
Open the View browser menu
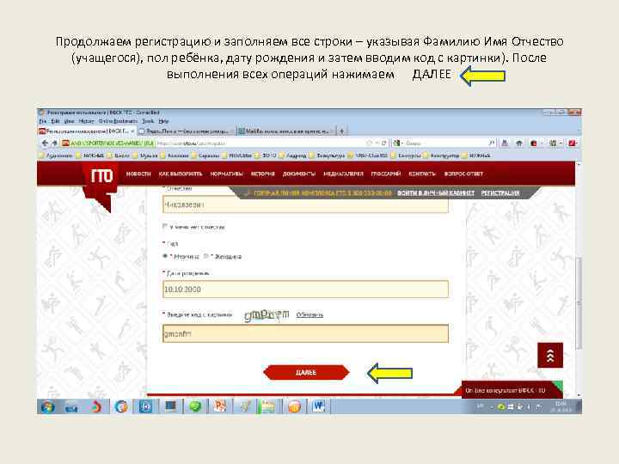[x=69, y=121]
